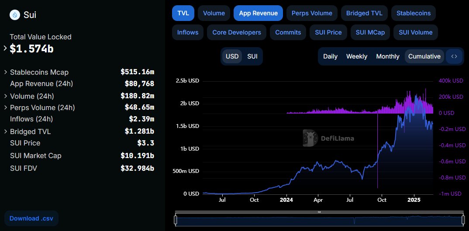Switch chart denomination to USD
This screenshot has height=231, width=469.
point(232,56)
